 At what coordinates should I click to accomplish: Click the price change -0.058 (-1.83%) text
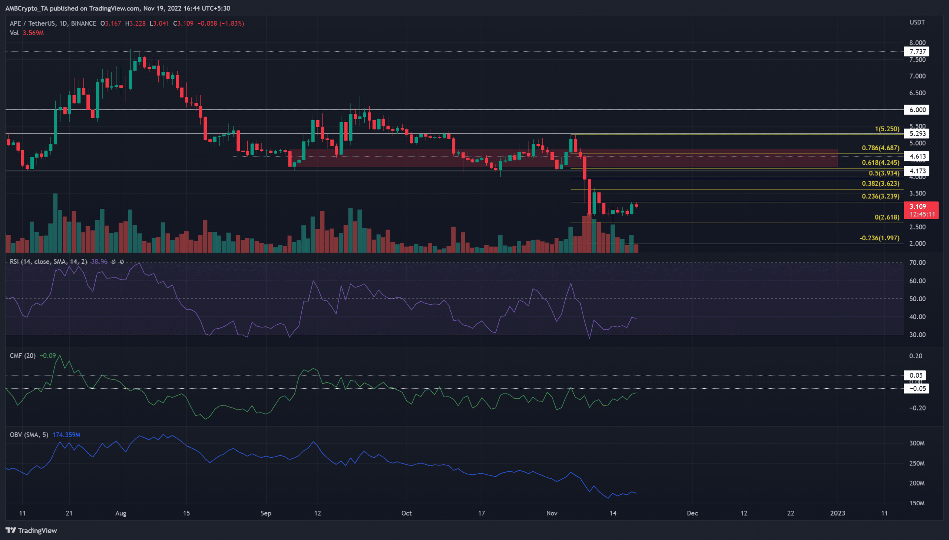click(x=221, y=23)
